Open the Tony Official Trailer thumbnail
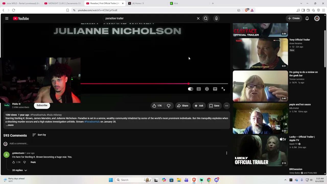This screenshot has height=184, width=327. tap(260, 54)
